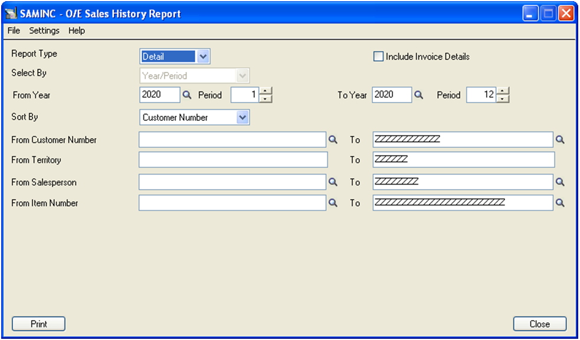
Task: Click the From Salesperson input field
Action: point(232,182)
